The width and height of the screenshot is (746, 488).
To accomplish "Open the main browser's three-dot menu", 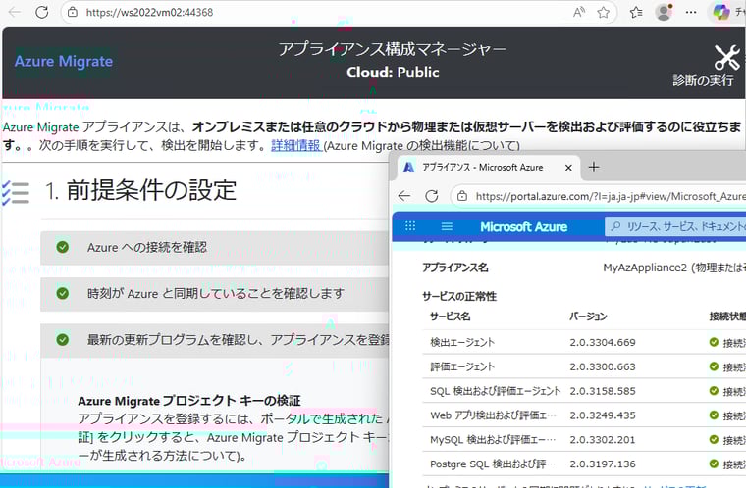I will pyautogui.click(x=691, y=12).
